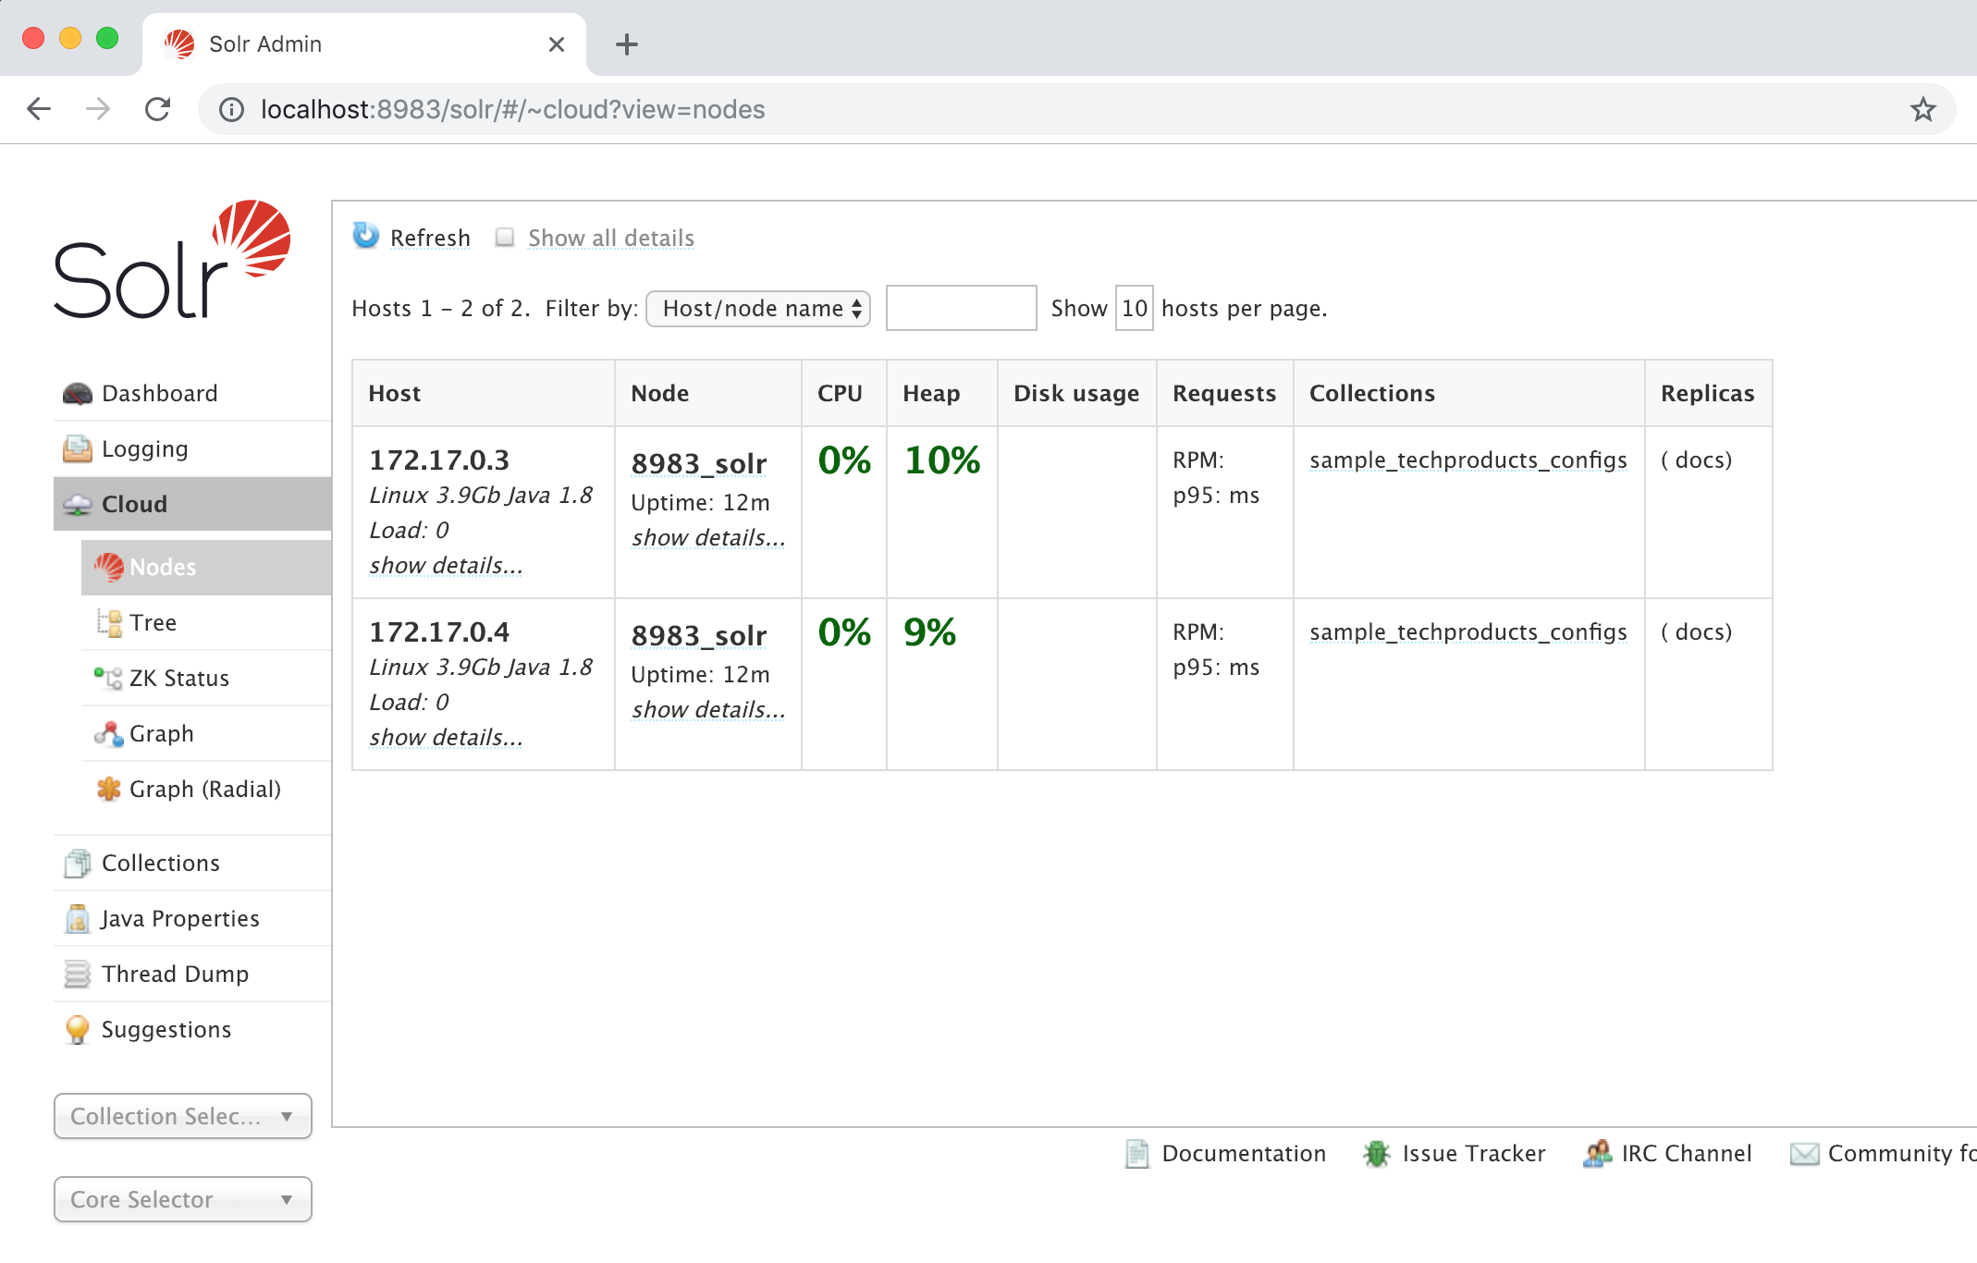Click the Thread Dump stack icon
This screenshot has height=1263, width=1977.
pyautogui.click(x=78, y=974)
